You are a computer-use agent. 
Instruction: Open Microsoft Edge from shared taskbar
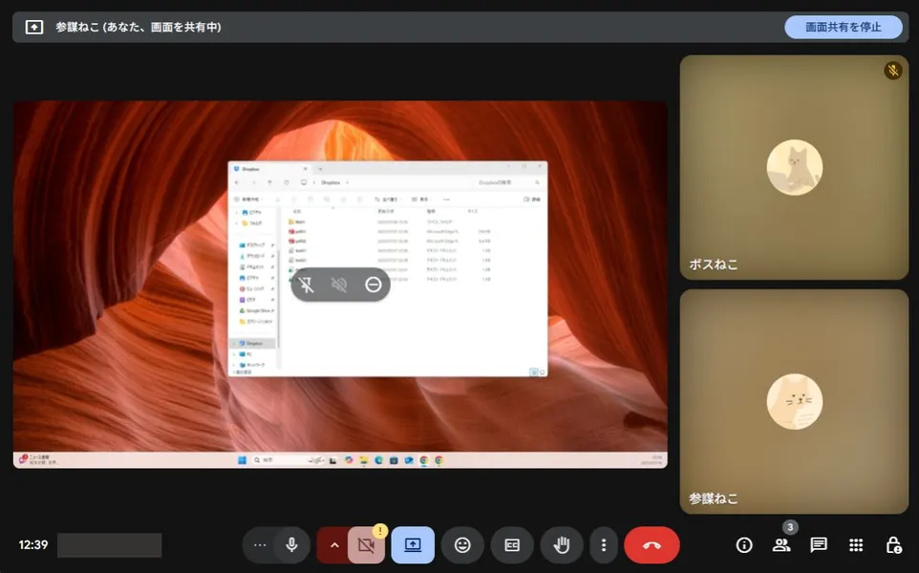(378, 460)
